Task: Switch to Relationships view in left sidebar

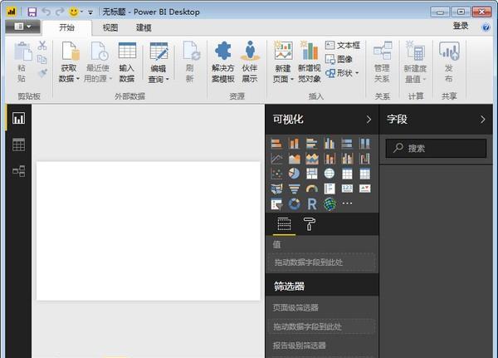Action: click(19, 171)
